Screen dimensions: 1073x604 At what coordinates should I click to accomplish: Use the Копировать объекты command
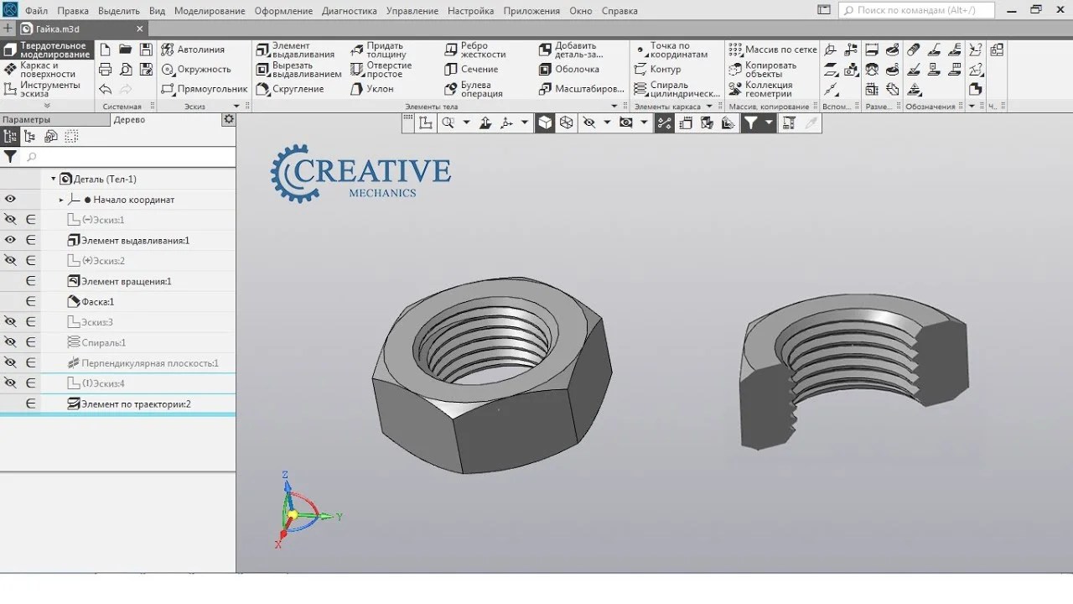[x=763, y=70]
